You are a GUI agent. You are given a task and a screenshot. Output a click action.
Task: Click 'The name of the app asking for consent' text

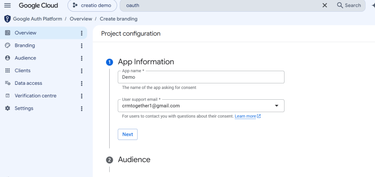point(159,88)
